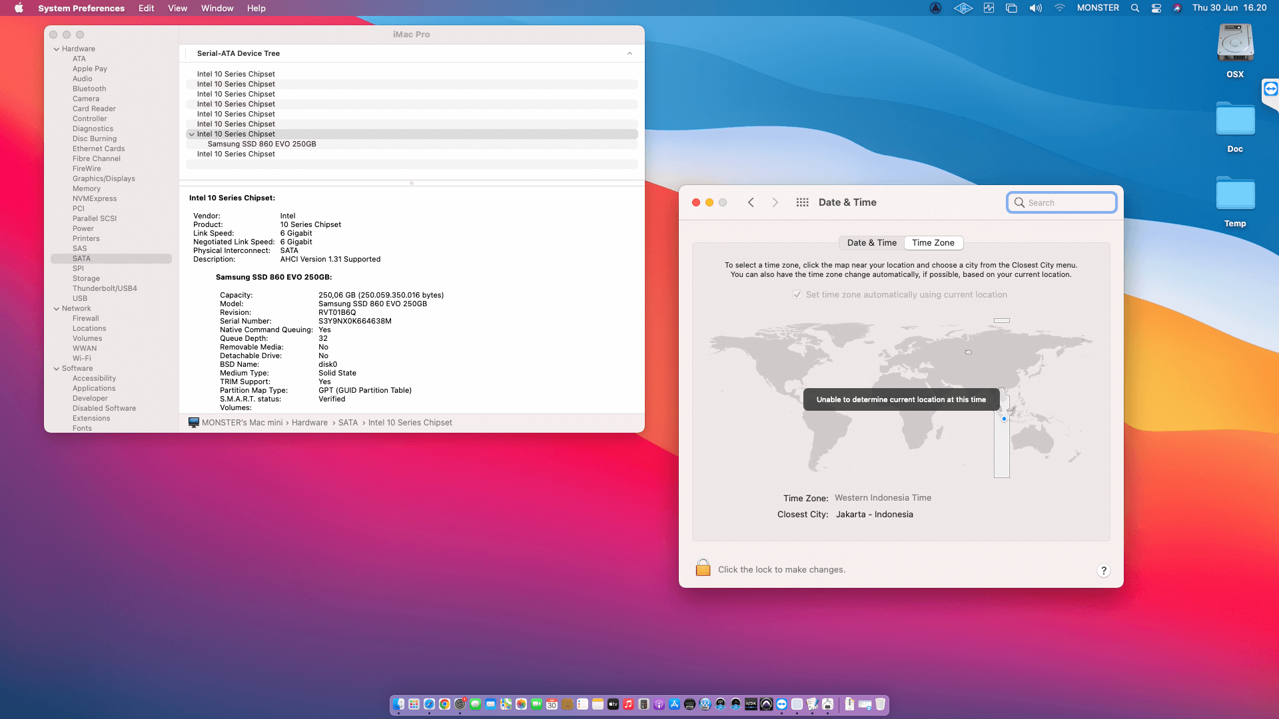Screen dimensions: 1279x719
Task: Open Spotlight search in menu bar
Action: point(1134,8)
